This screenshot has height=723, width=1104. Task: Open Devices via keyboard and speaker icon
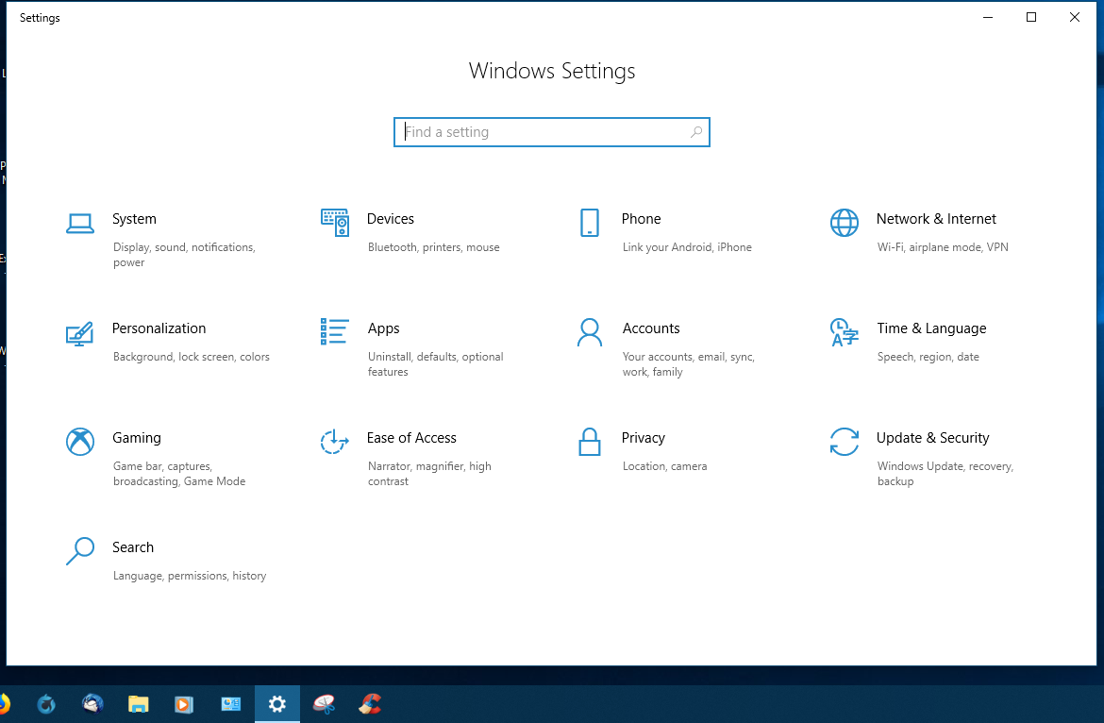pyautogui.click(x=334, y=223)
